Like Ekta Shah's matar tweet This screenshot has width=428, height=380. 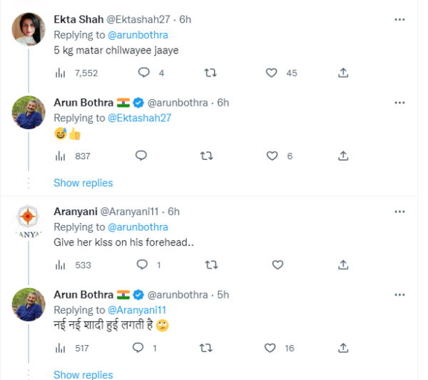point(271,72)
